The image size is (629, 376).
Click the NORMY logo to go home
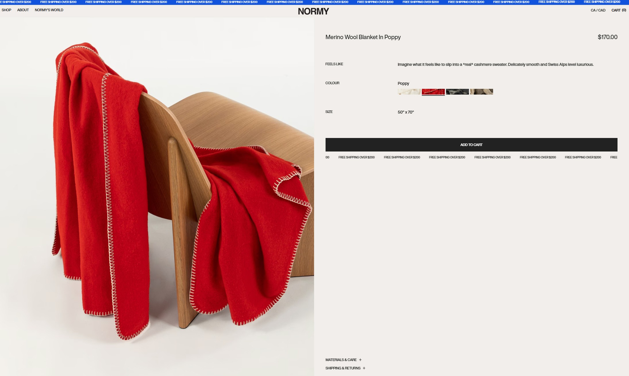click(313, 11)
